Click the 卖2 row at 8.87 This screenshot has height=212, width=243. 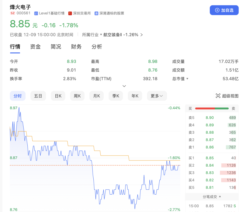tap(212, 140)
